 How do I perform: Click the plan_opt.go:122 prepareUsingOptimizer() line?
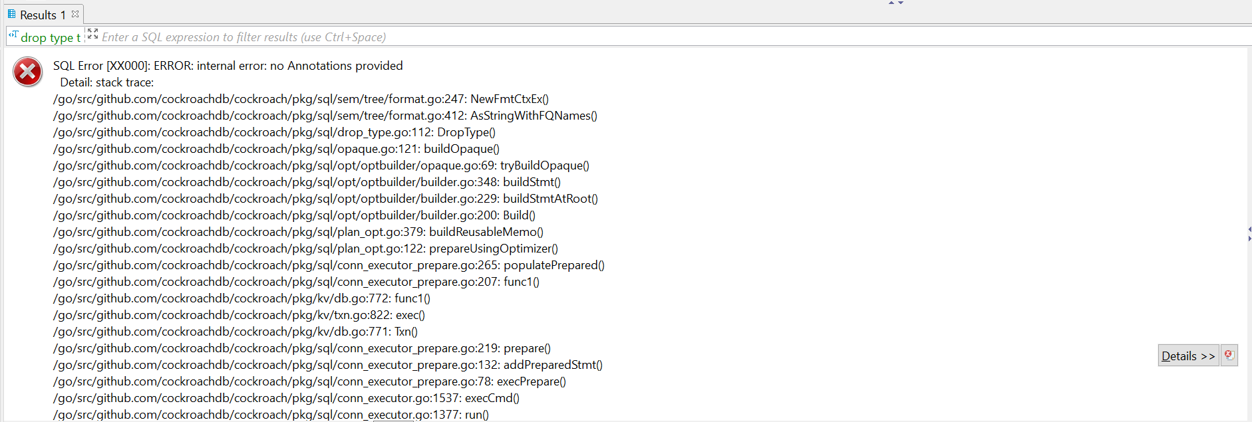coord(305,249)
